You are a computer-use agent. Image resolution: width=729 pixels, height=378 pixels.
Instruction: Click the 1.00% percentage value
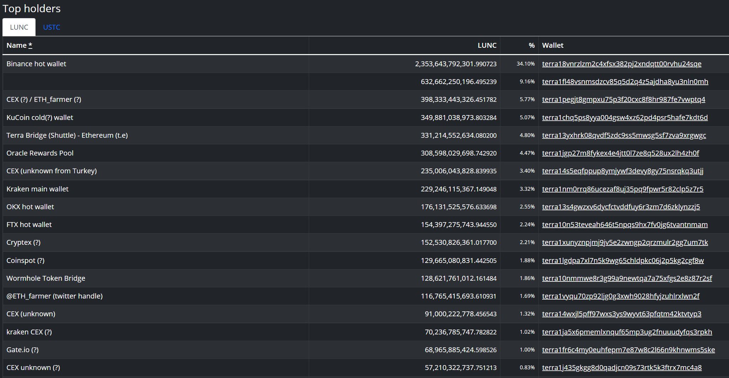(527, 350)
